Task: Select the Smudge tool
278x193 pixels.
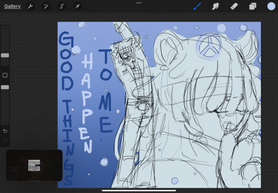Action: pyautogui.click(x=216, y=6)
